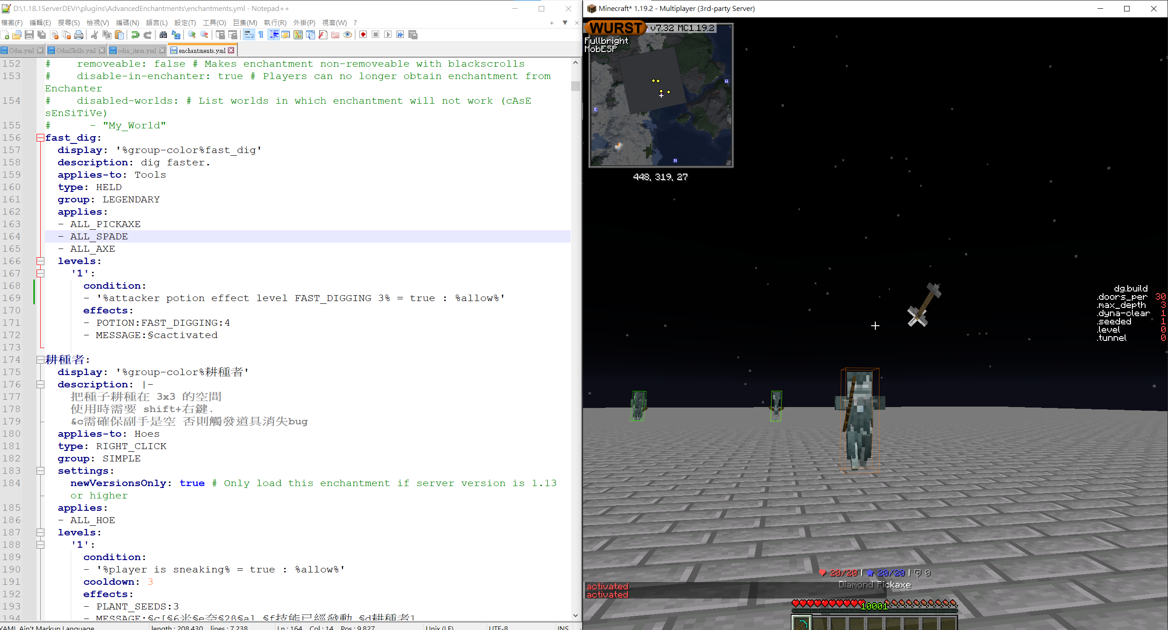Start recording a macro
The height and width of the screenshot is (630, 1168).
363,35
